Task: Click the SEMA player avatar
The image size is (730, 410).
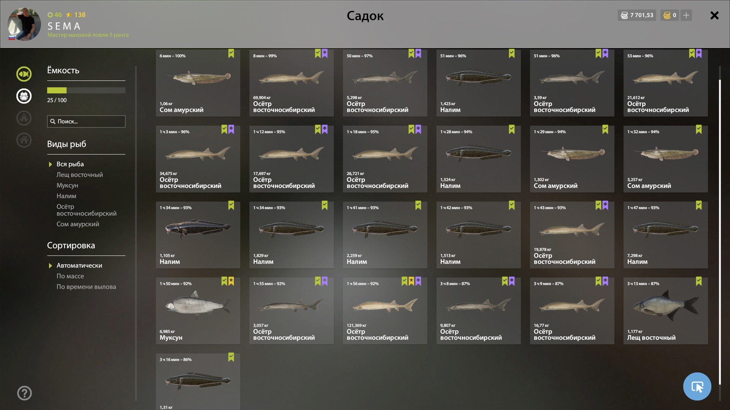Action: [x=24, y=24]
